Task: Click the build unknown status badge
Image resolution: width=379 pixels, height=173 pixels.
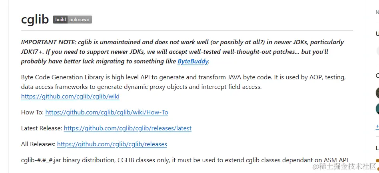Action: pyautogui.click(x=72, y=20)
